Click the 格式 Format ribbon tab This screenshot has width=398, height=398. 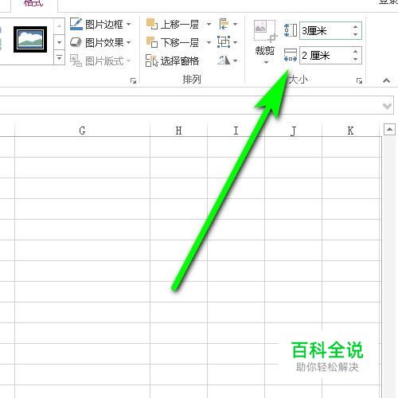coord(33,4)
